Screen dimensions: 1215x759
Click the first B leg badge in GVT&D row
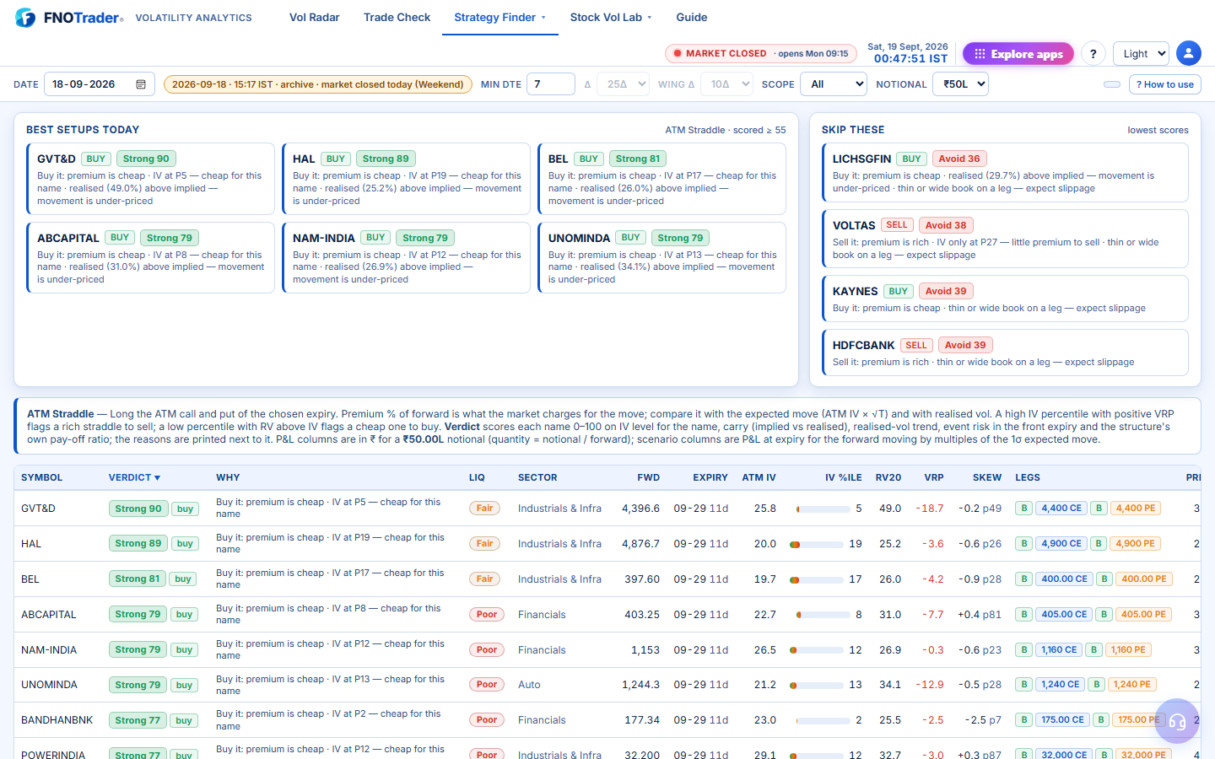[1023, 509]
